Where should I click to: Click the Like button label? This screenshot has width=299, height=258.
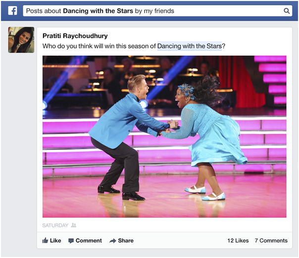(55, 241)
